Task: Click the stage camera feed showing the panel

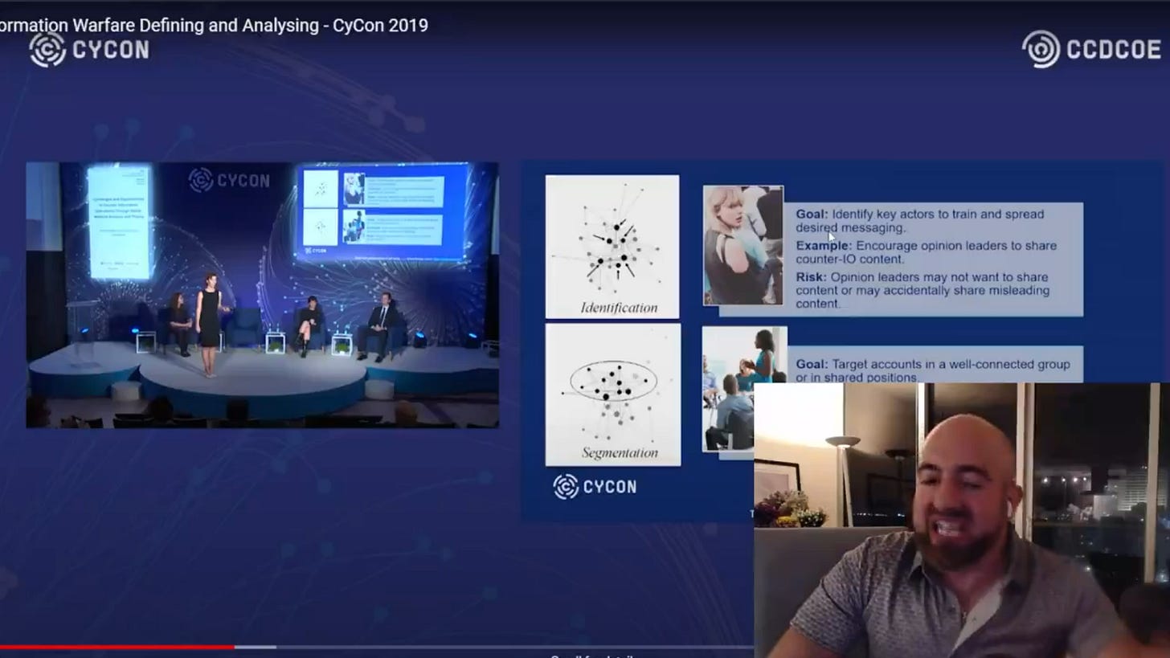Action: coord(263,295)
